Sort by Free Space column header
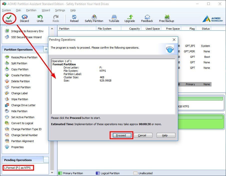The width and height of the screenshot is (226, 176). coord(171,29)
